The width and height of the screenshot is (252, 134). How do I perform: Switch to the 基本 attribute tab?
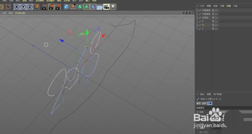199,103
